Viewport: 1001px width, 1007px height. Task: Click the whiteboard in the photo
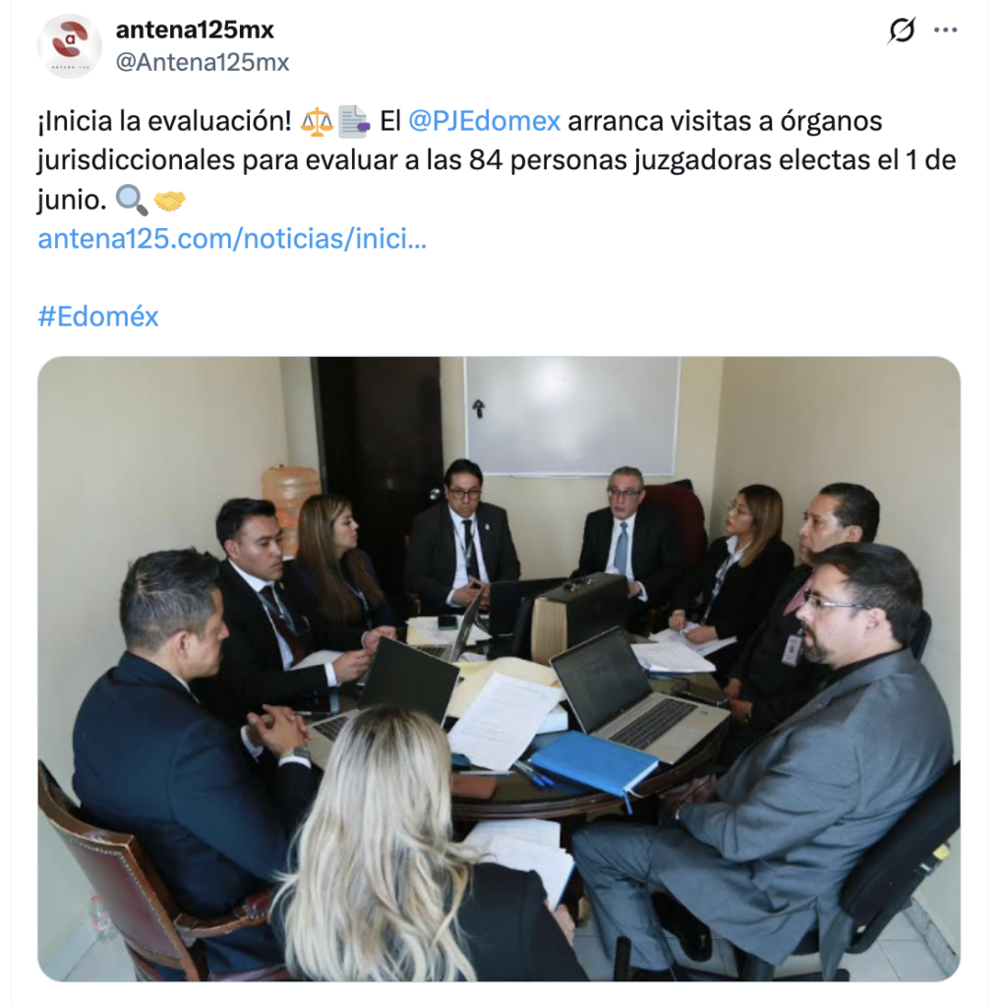[x=571, y=416]
